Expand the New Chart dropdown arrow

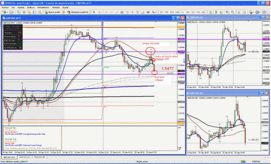coord(7,12)
